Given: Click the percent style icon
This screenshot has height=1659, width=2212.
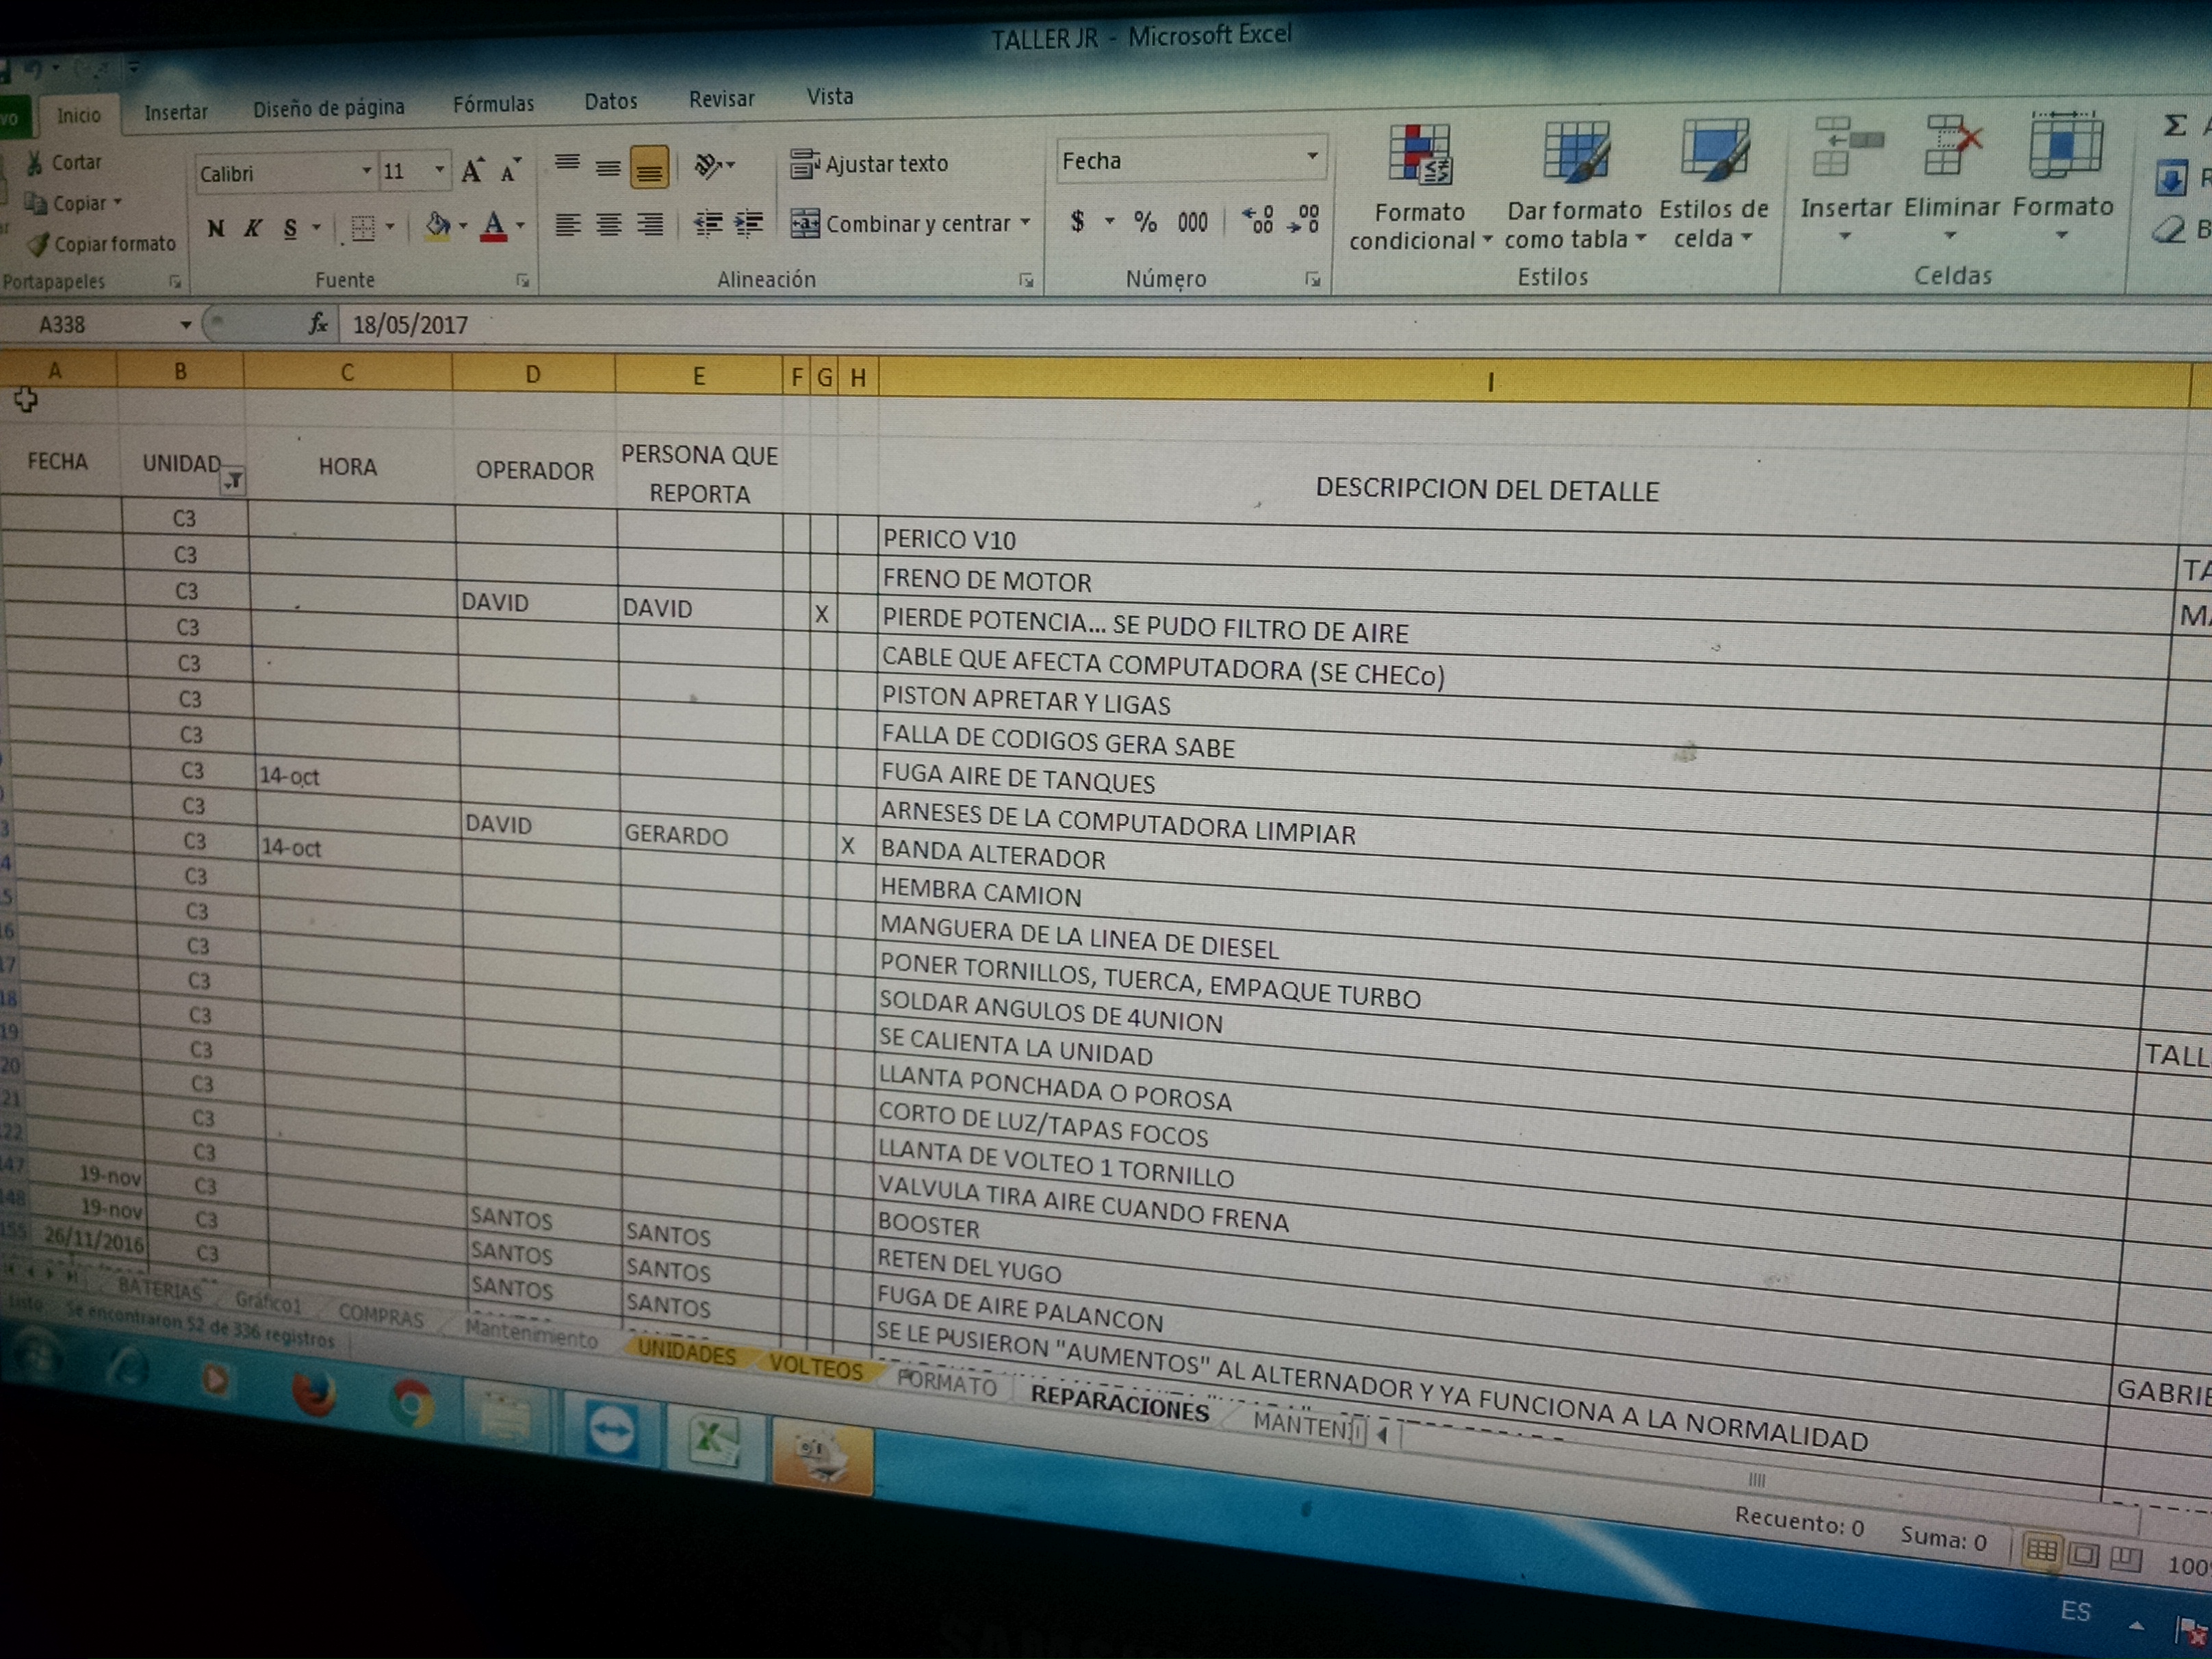Looking at the screenshot, I should [1145, 222].
